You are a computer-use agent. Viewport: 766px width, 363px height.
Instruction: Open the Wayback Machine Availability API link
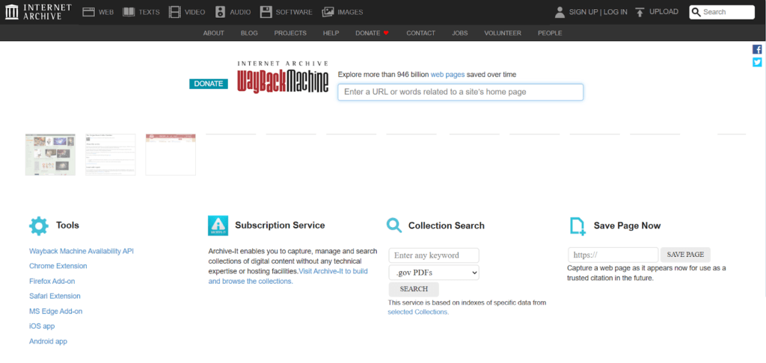[82, 251]
